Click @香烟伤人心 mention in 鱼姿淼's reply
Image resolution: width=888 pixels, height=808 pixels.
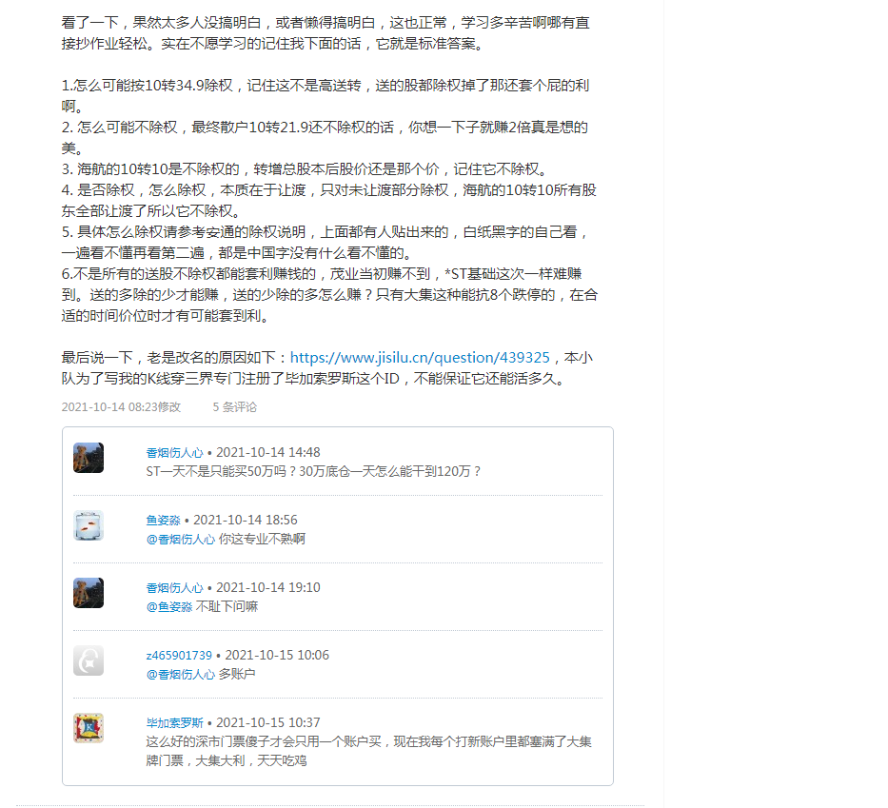coord(181,539)
